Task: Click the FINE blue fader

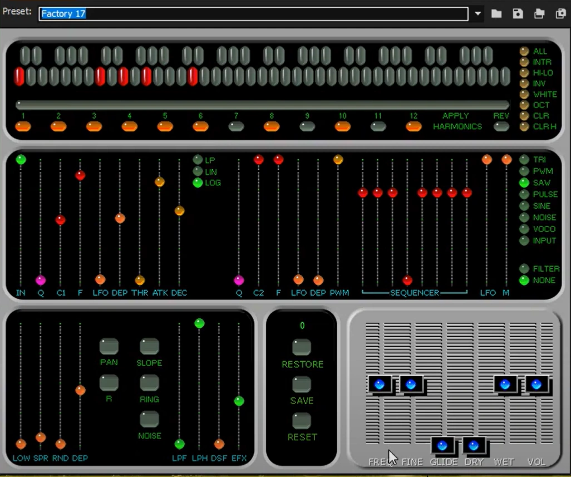Action: [411, 385]
